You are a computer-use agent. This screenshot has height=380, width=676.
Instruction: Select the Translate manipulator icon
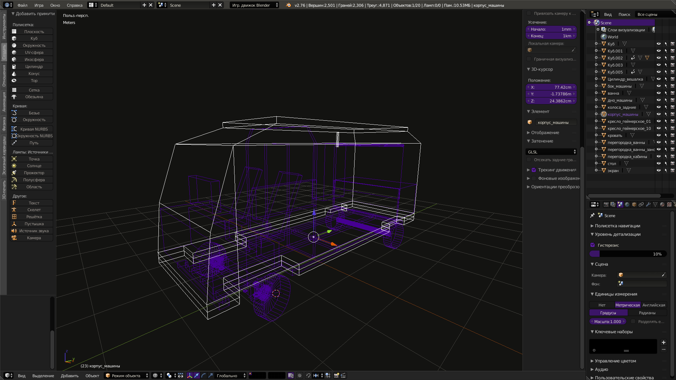196,375
